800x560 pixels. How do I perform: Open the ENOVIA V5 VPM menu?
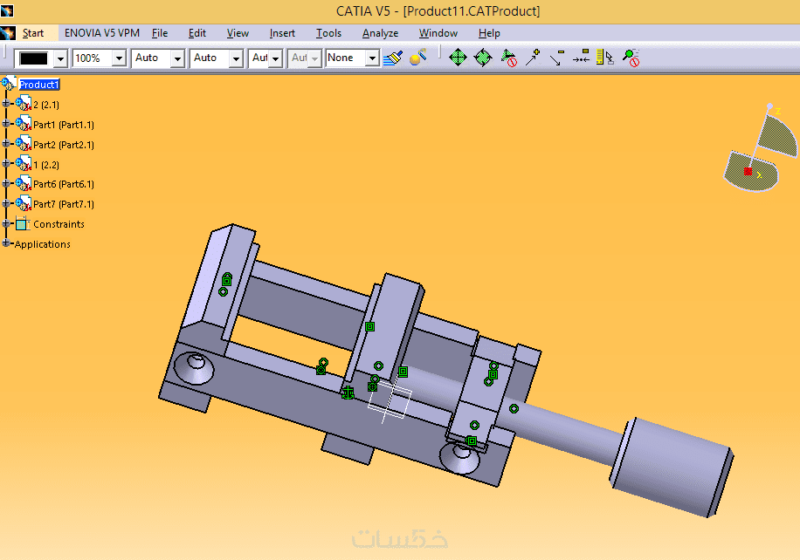102,33
